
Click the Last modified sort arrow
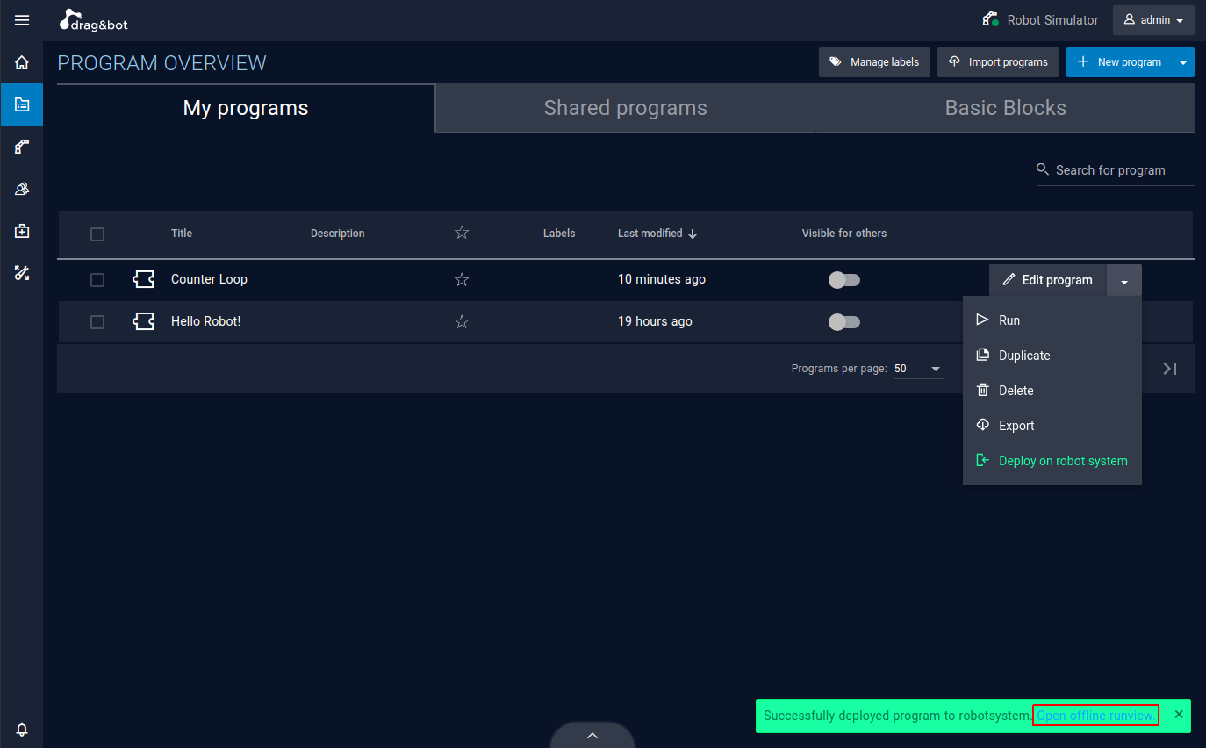coord(693,234)
